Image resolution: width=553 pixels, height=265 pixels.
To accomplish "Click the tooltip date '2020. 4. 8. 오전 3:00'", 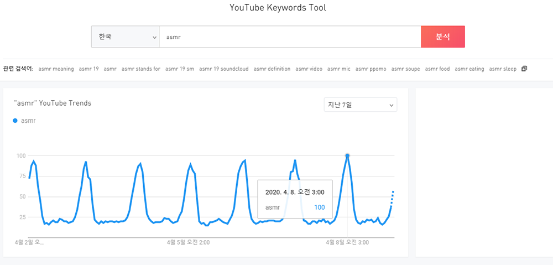I will pos(295,193).
